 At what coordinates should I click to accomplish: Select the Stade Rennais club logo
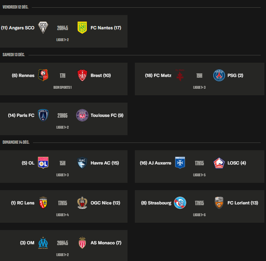43,75
